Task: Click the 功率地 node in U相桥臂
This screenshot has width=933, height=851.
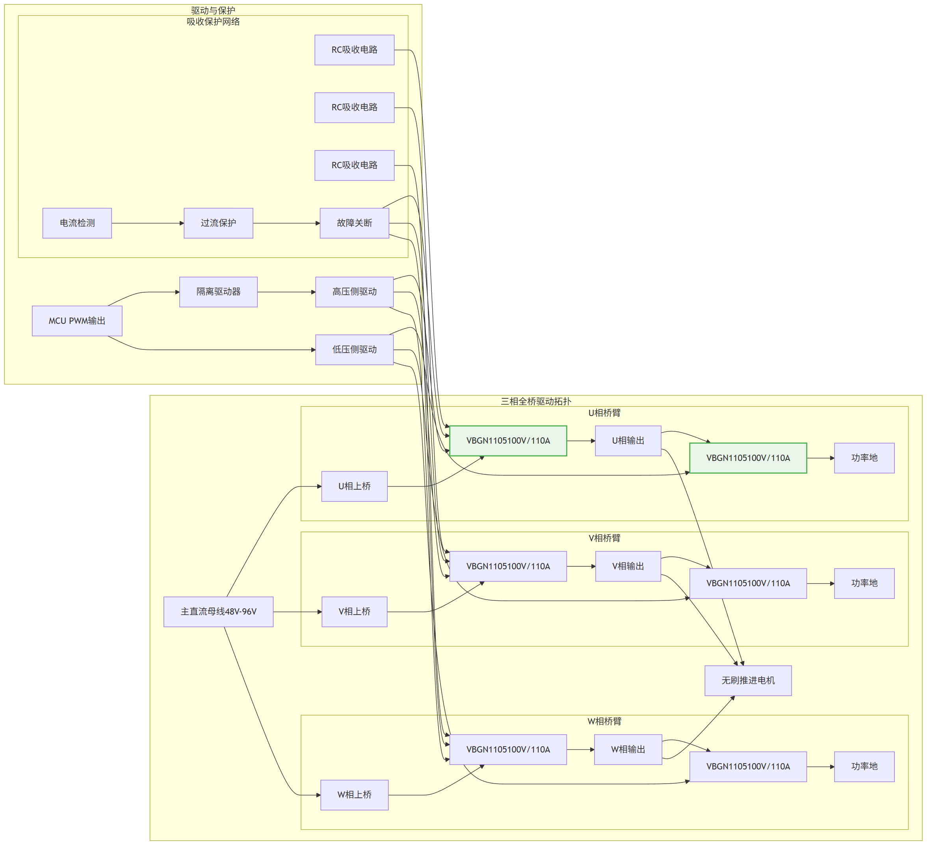Action: coord(864,458)
